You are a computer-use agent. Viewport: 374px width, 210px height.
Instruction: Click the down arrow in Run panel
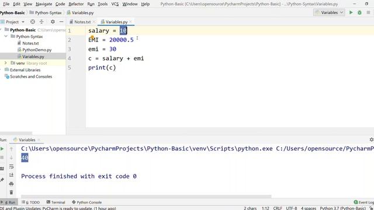(11, 157)
